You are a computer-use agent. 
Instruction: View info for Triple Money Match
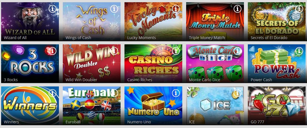(238, 9)
